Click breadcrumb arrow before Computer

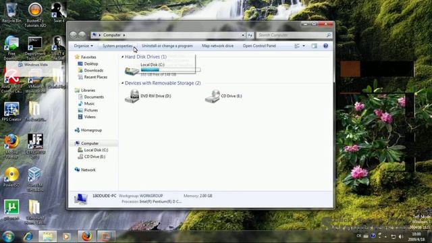click(100, 35)
